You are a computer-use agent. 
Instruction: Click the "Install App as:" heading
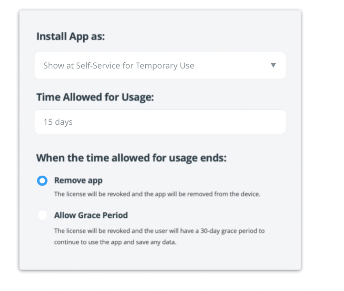[x=70, y=37]
